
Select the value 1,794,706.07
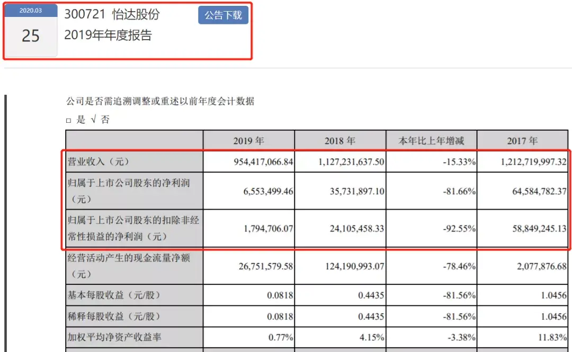(268, 228)
